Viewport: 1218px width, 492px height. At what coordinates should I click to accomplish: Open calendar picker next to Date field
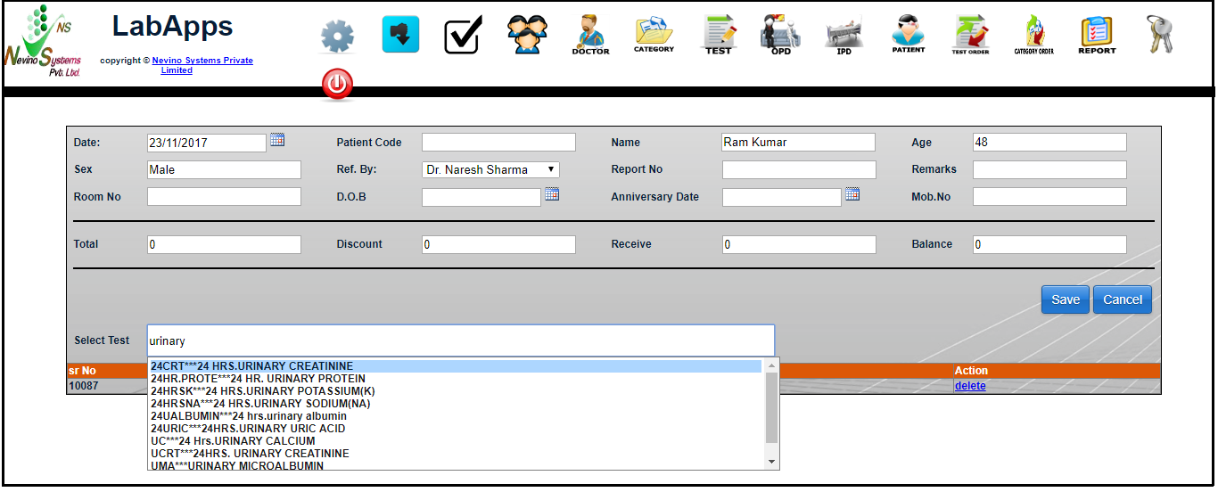pyautogui.click(x=277, y=140)
